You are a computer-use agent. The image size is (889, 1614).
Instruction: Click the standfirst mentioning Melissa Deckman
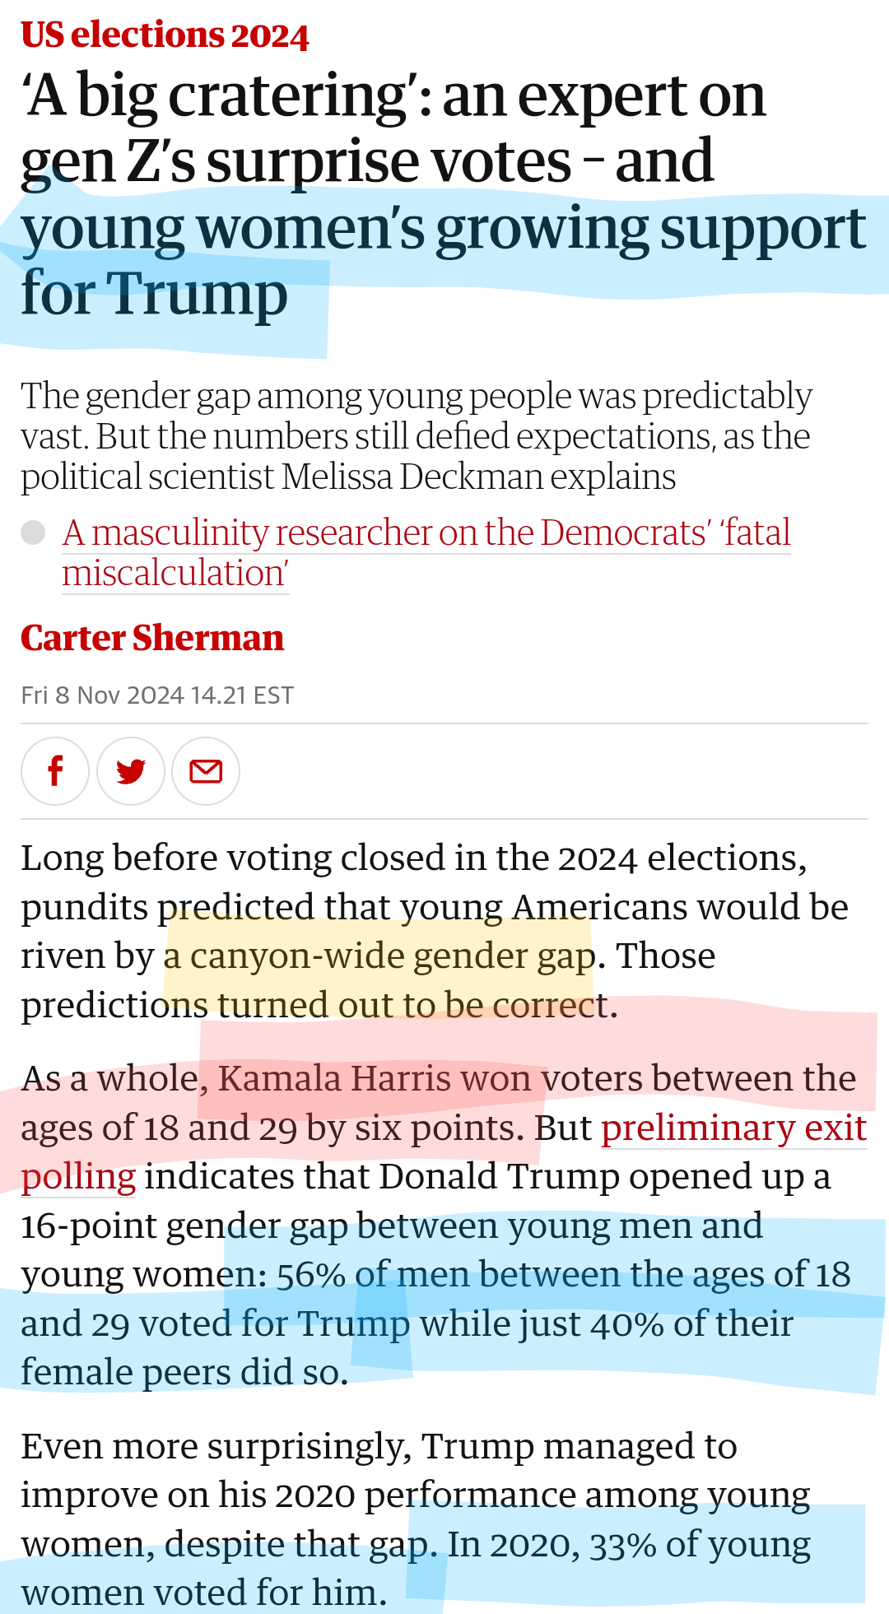(x=417, y=436)
